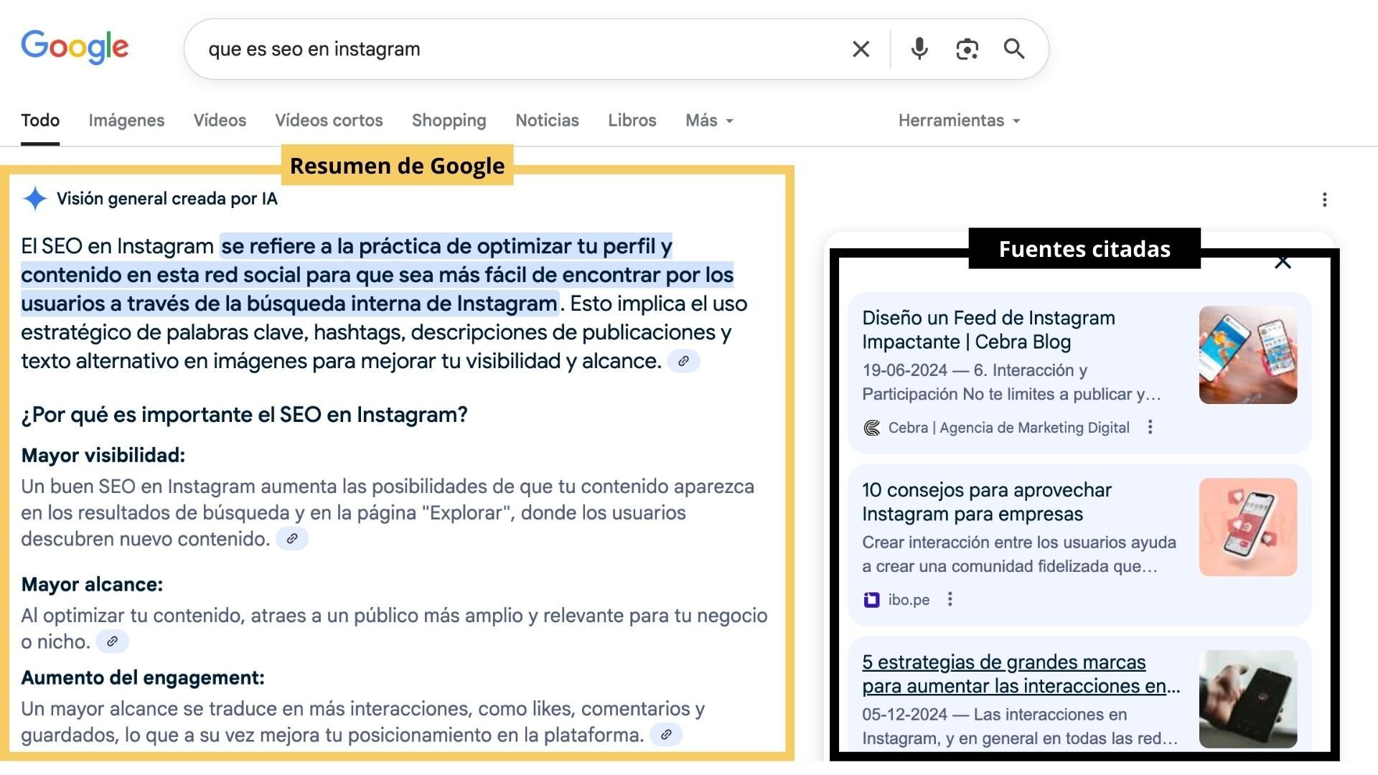1378x775 pixels.
Task: Click the 'Mayor visibilidad:' subheading
Action: [103, 456]
